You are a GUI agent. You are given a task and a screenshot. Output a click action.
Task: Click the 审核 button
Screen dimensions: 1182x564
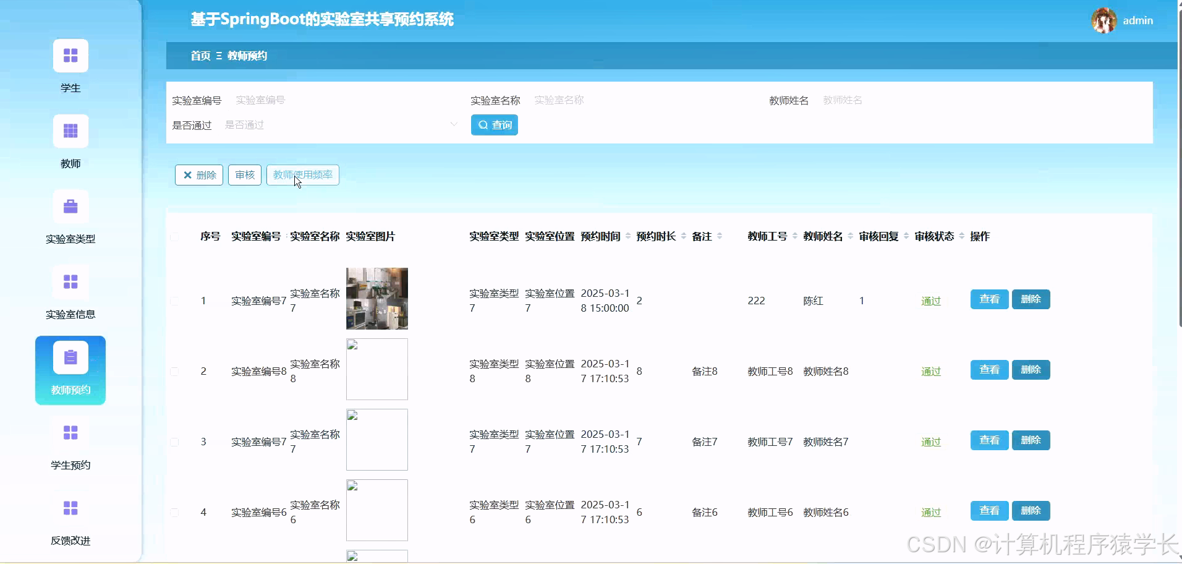[244, 175]
